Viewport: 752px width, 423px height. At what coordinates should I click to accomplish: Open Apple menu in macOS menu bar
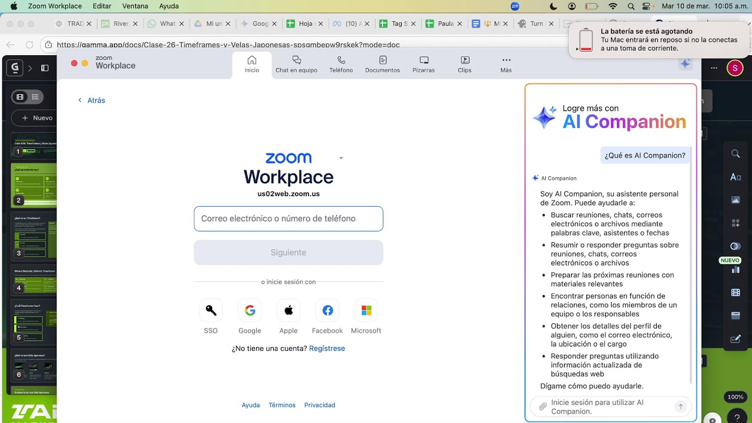(x=14, y=6)
